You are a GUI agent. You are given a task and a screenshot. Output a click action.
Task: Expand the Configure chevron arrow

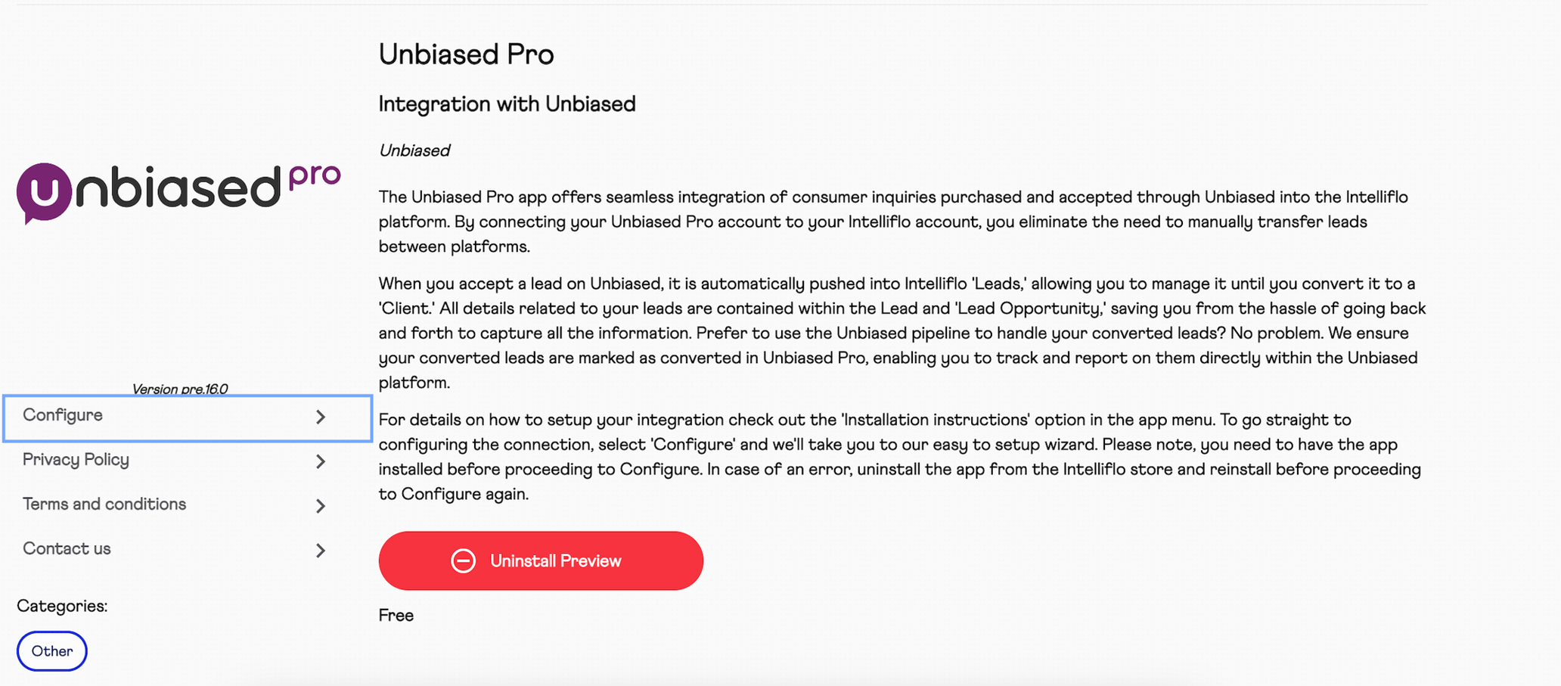click(x=321, y=417)
